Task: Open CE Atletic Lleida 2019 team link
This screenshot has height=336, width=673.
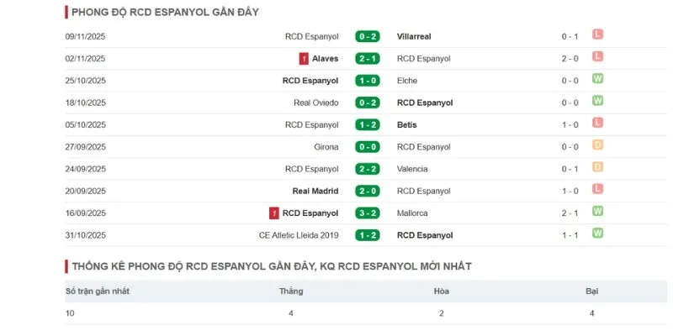Action: (x=299, y=235)
